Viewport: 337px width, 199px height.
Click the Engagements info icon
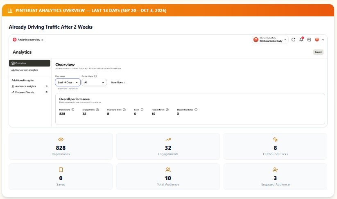[x=97, y=110]
